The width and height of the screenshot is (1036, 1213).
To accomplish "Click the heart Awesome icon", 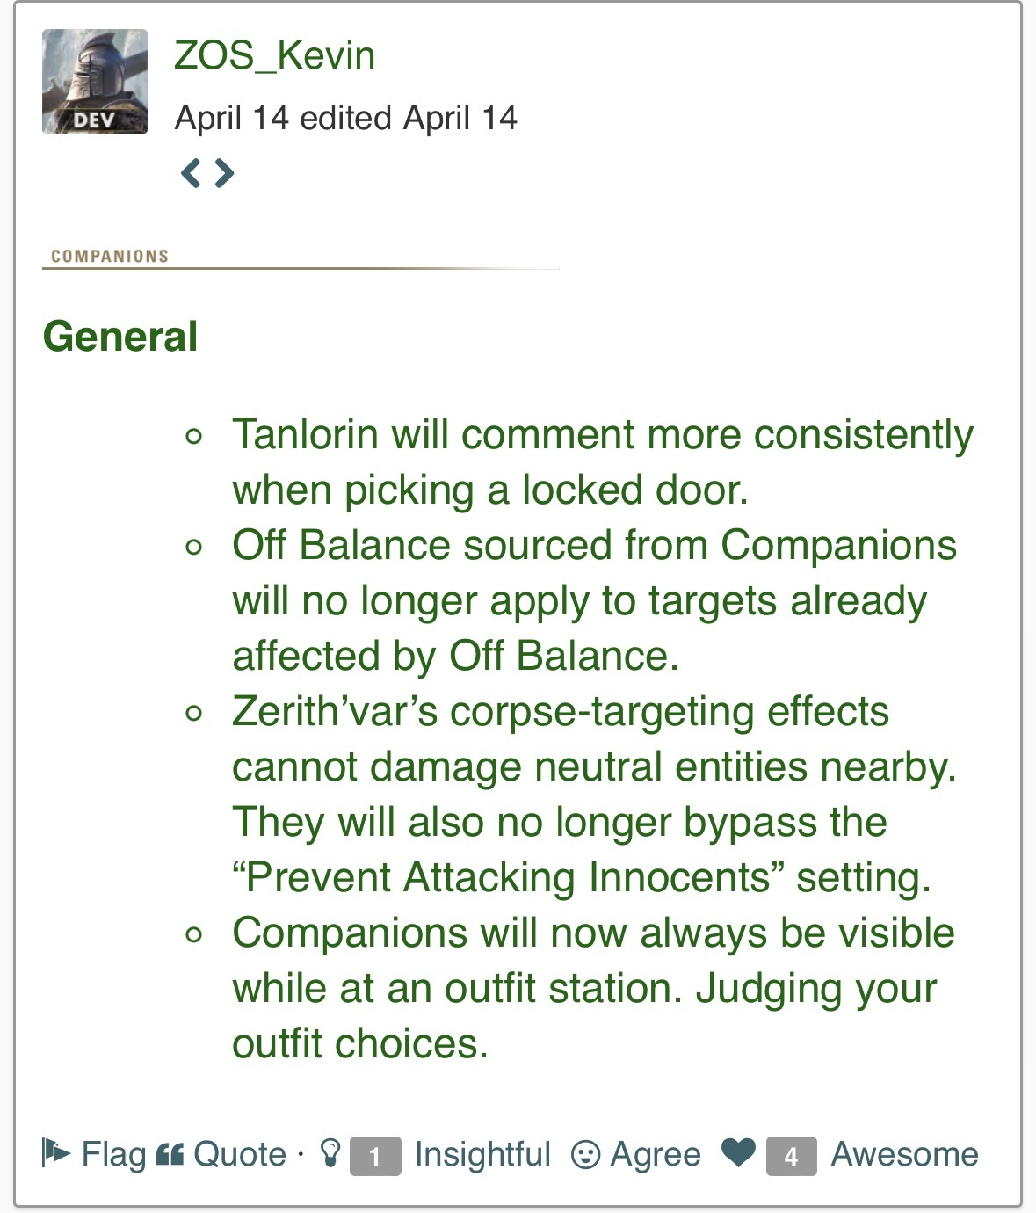I will (x=738, y=1152).
